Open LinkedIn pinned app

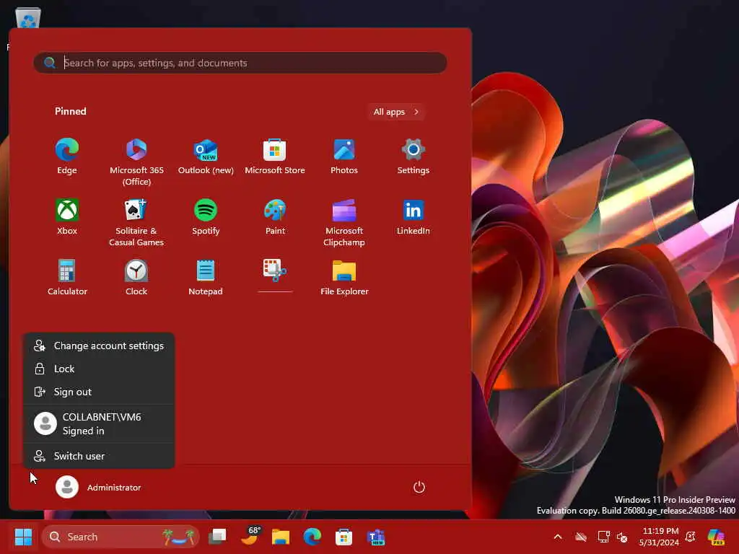[414, 217]
